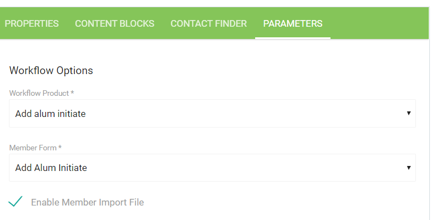
Task: Open the Workflow Product combo box
Action: tap(212, 113)
